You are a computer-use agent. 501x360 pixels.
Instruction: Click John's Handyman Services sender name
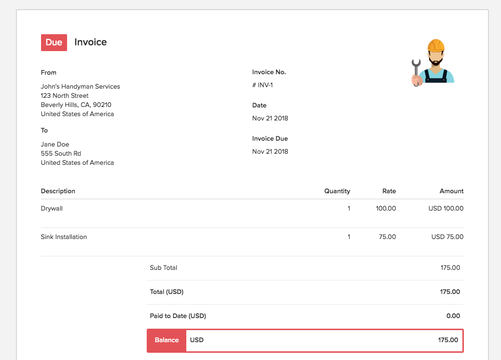click(x=81, y=86)
